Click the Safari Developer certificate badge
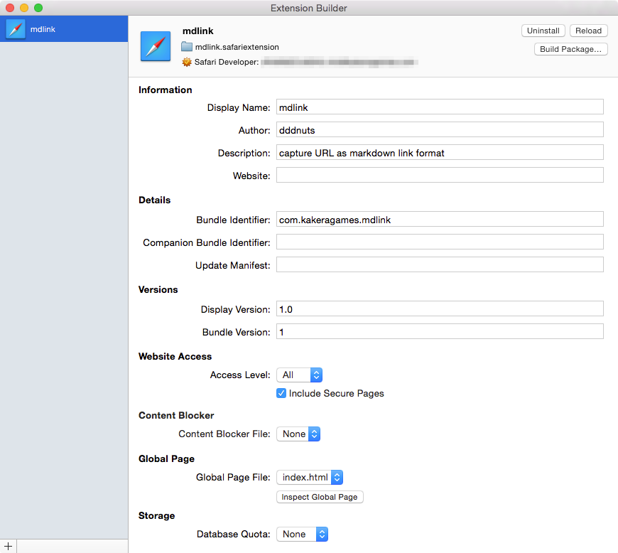The width and height of the screenshot is (618, 553). (x=186, y=62)
